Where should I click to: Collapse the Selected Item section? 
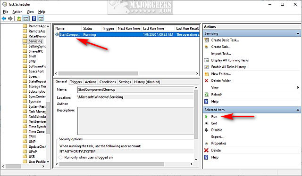click(x=298, y=110)
